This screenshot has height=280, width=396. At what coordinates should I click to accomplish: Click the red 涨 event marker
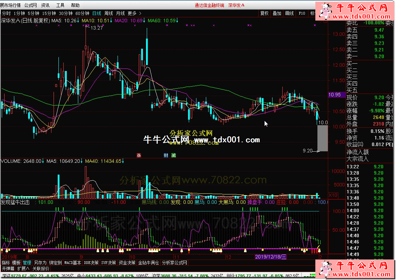[139, 155]
